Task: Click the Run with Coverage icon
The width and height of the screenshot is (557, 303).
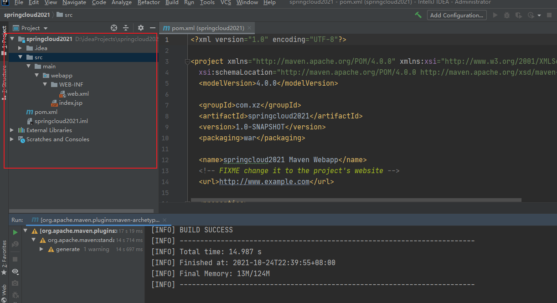Action: [x=518, y=15]
